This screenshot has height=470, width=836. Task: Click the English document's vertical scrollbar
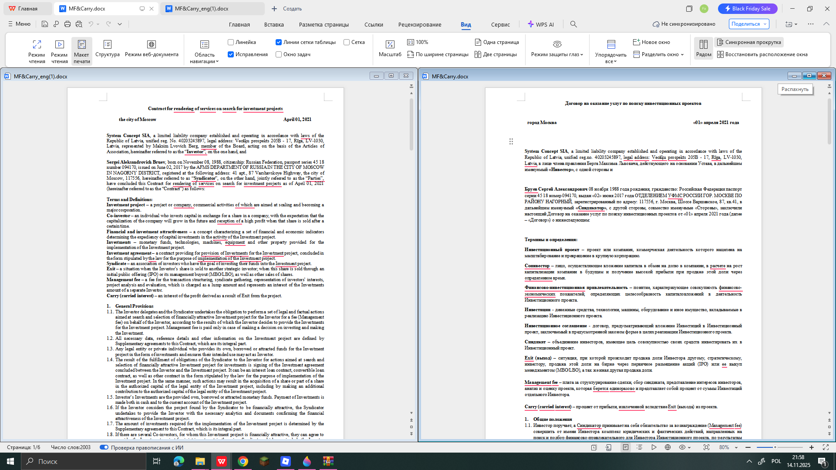tap(411, 124)
